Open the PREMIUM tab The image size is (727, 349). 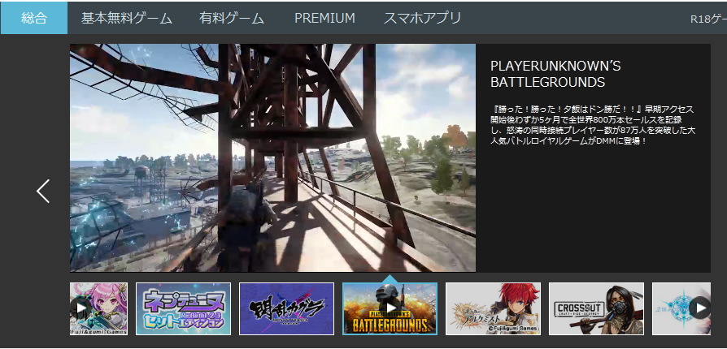click(x=324, y=18)
